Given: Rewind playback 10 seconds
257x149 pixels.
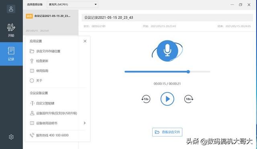Looking at the screenshot, I should [146, 99].
